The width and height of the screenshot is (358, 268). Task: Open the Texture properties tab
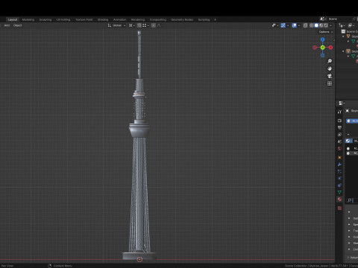tap(339, 208)
